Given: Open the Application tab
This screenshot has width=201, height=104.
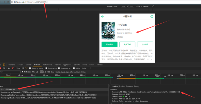Looking at the screenshot, I should (67, 65).
